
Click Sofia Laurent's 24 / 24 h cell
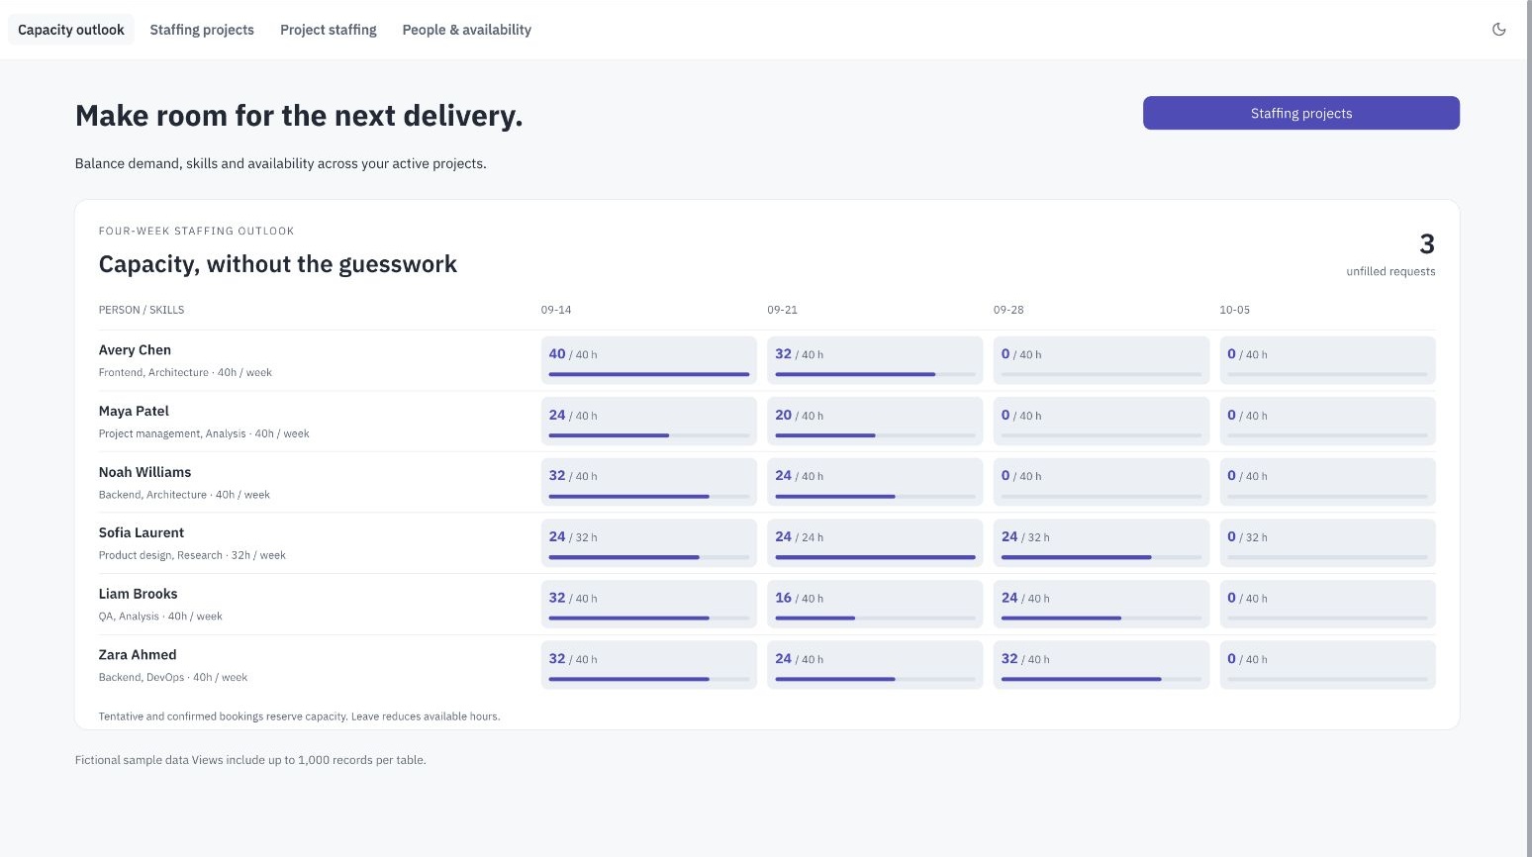(876, 543)
